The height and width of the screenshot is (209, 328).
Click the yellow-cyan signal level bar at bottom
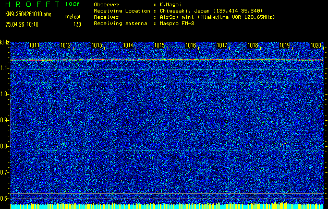point(167,206)
